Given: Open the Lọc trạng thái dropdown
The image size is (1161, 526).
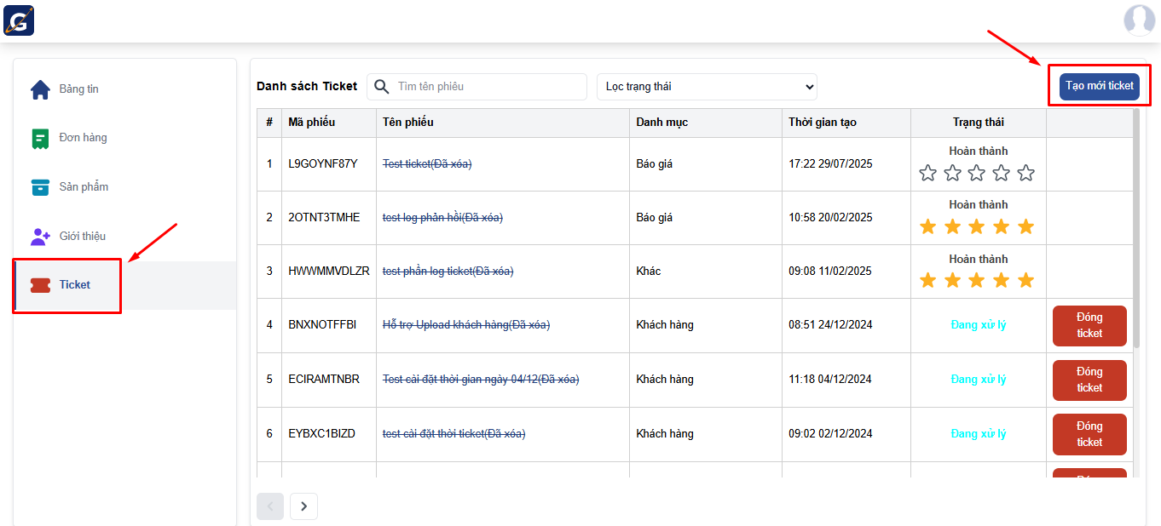Looking at the screenshot, I should (707, 87).
